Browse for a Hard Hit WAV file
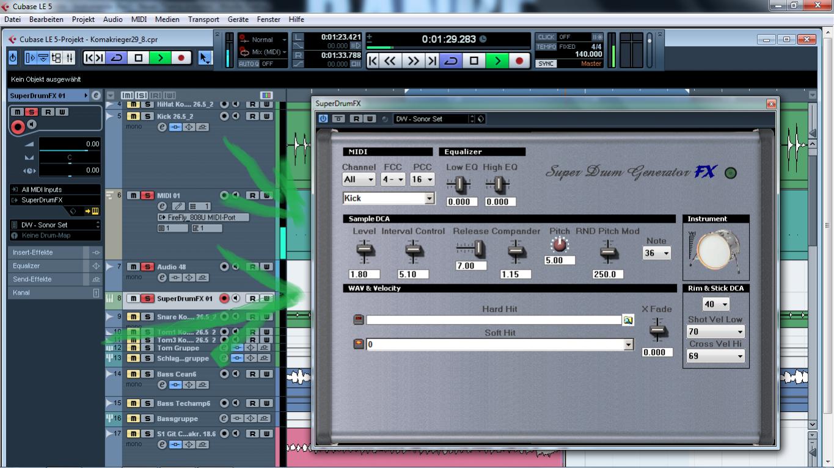The height and width of the screenshot is (468, 834). point(627,320)
